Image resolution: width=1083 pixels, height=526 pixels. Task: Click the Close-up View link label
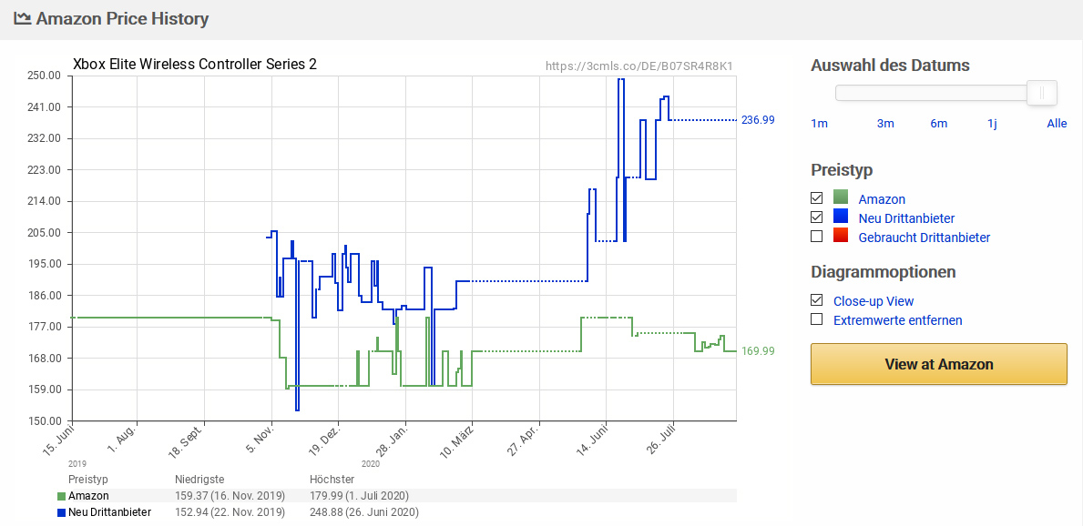[873, 301]
